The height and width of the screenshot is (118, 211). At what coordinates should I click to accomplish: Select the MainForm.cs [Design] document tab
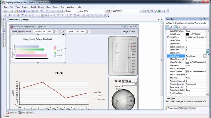[19, 20]
